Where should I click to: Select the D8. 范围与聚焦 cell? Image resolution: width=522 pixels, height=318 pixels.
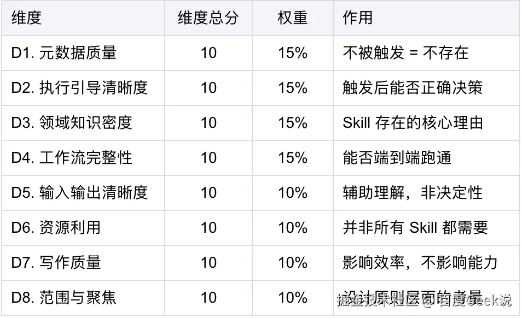coord(64,298)
